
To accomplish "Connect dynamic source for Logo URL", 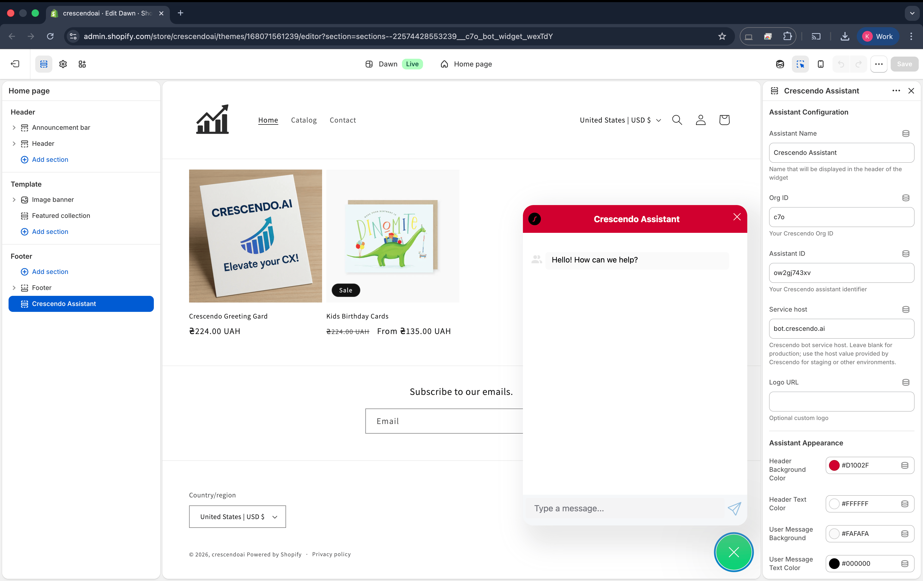I will [906, 382].
